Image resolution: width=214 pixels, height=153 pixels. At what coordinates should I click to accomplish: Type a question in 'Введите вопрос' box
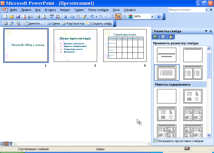tap(187, 10)
